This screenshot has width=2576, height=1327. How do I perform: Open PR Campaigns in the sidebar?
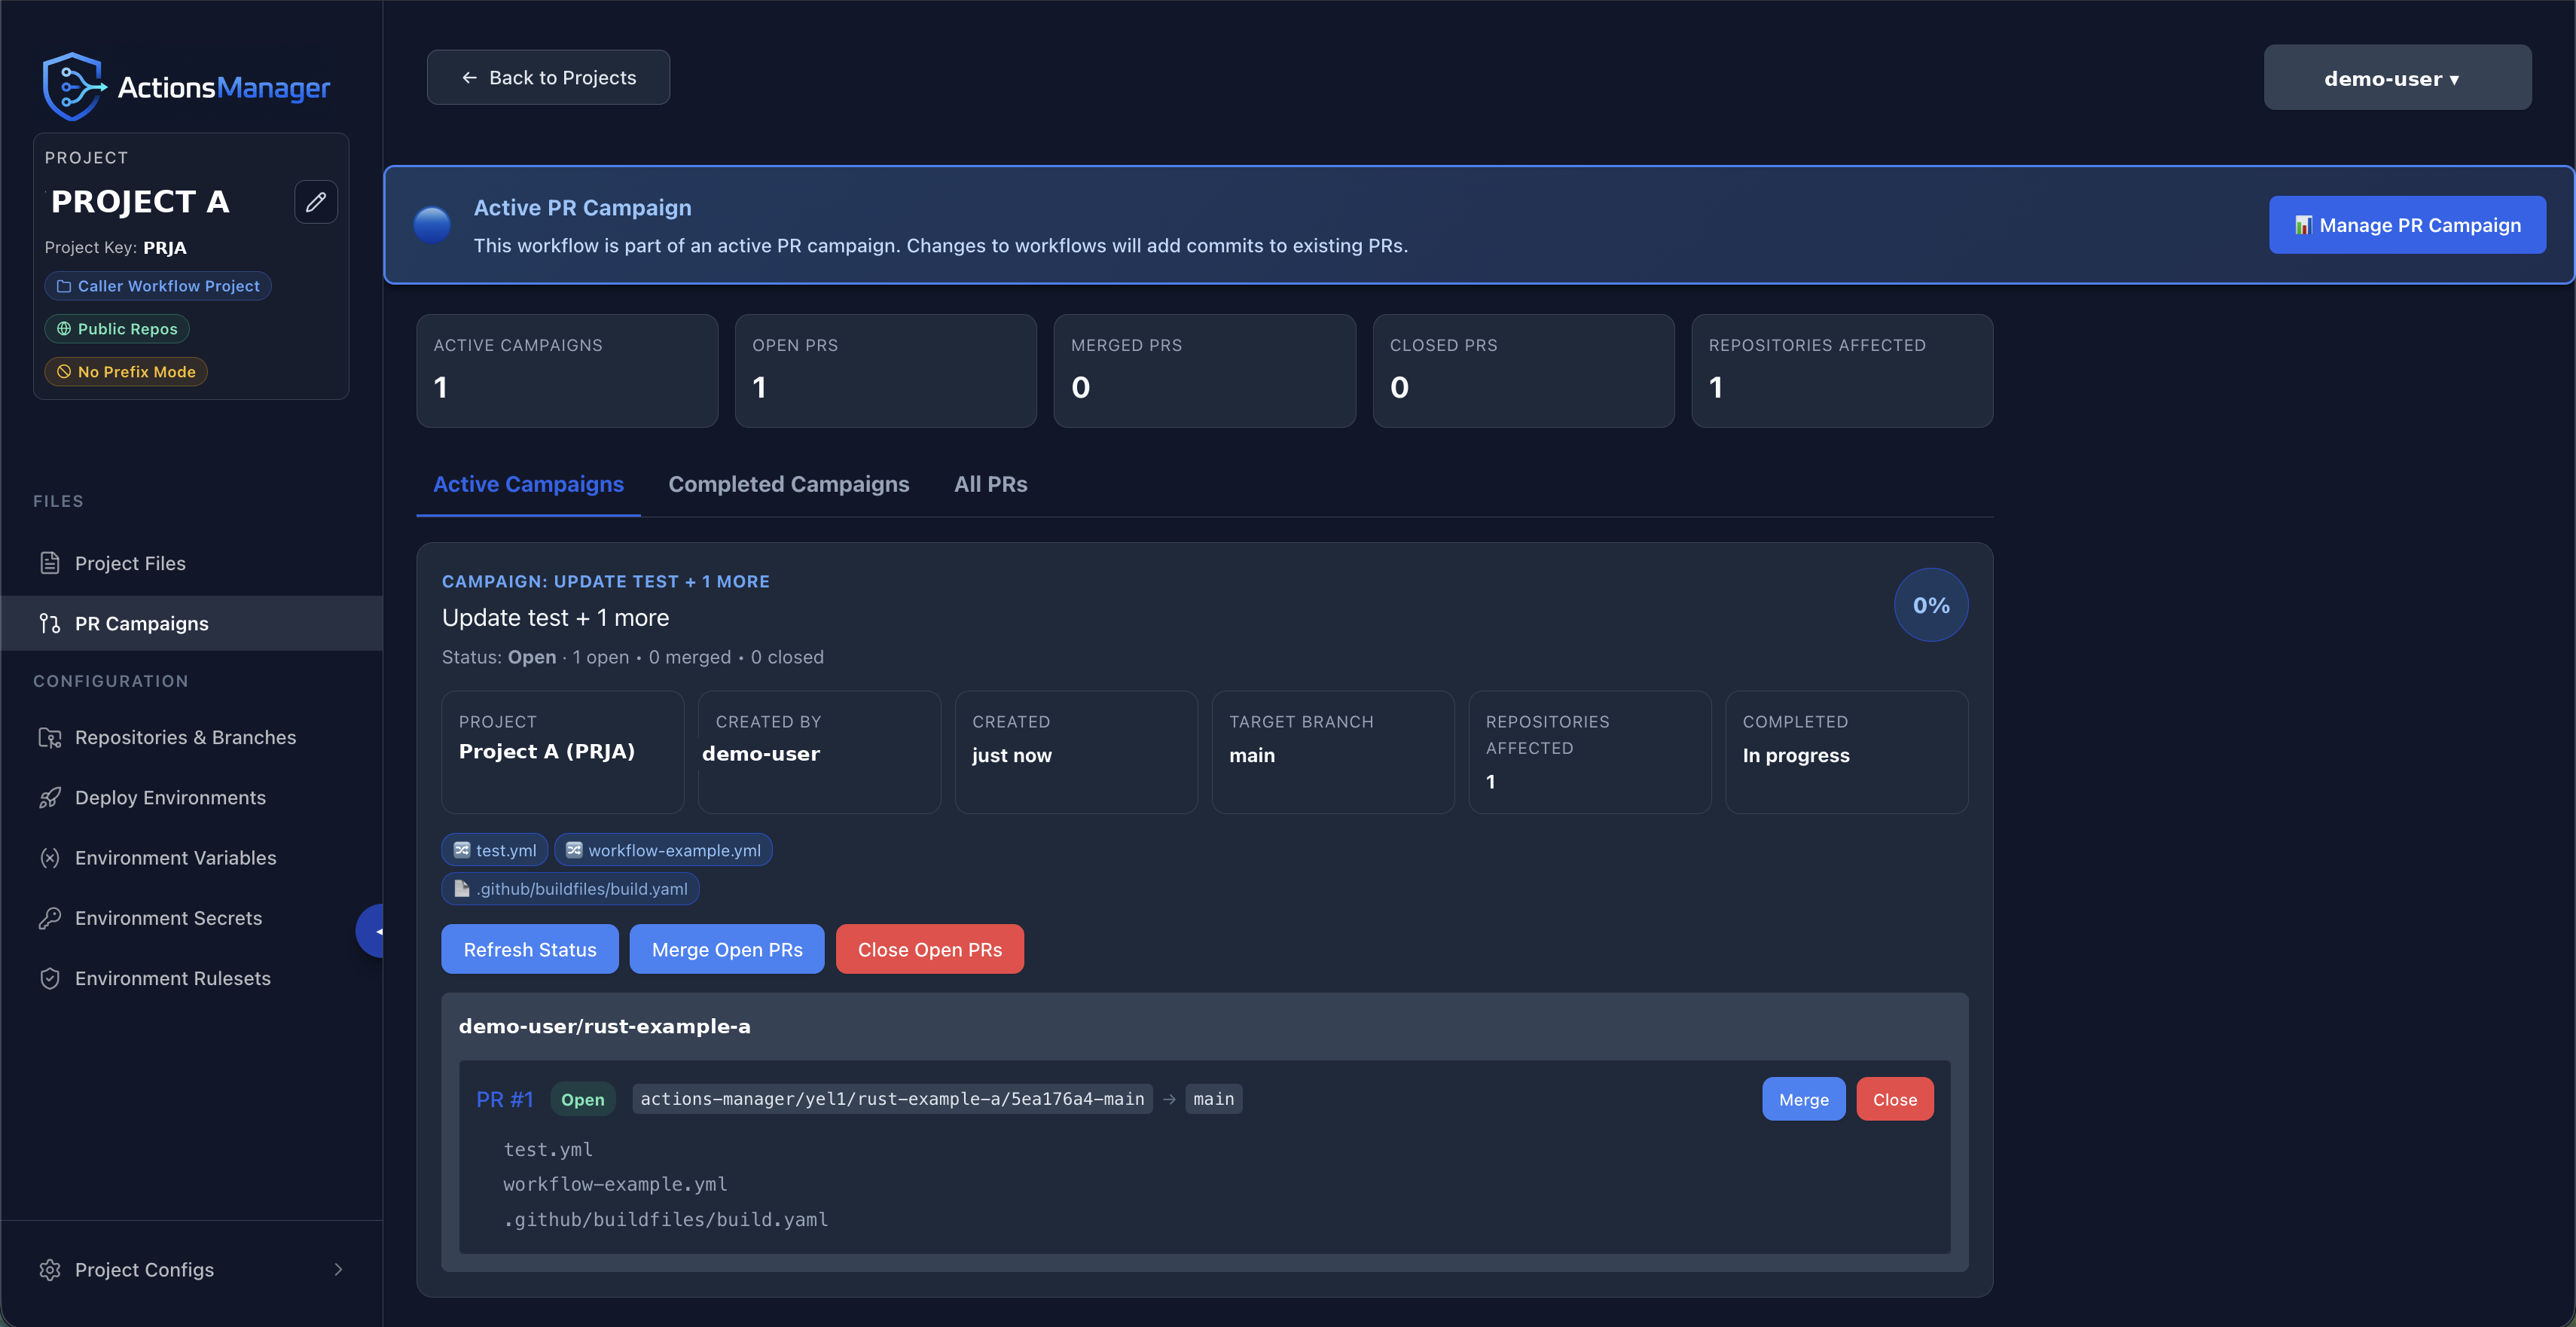191,623
